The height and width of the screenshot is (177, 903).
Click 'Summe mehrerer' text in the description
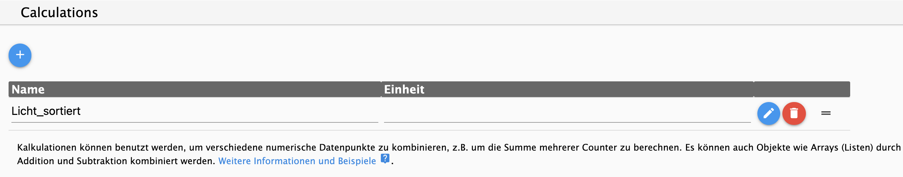541,147
